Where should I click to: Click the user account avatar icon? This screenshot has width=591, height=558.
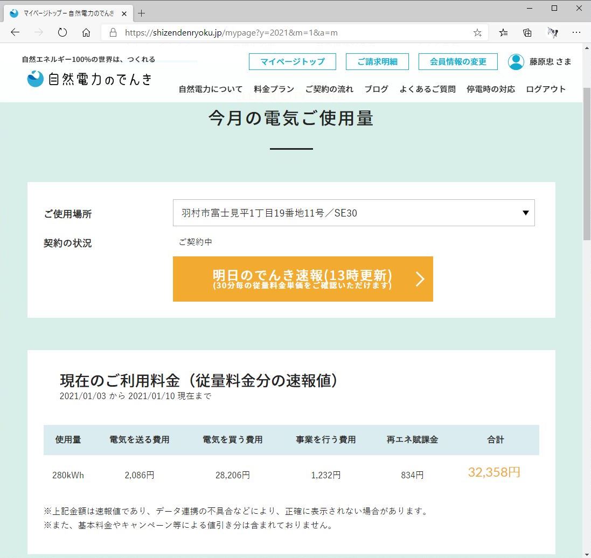(516, 62)
